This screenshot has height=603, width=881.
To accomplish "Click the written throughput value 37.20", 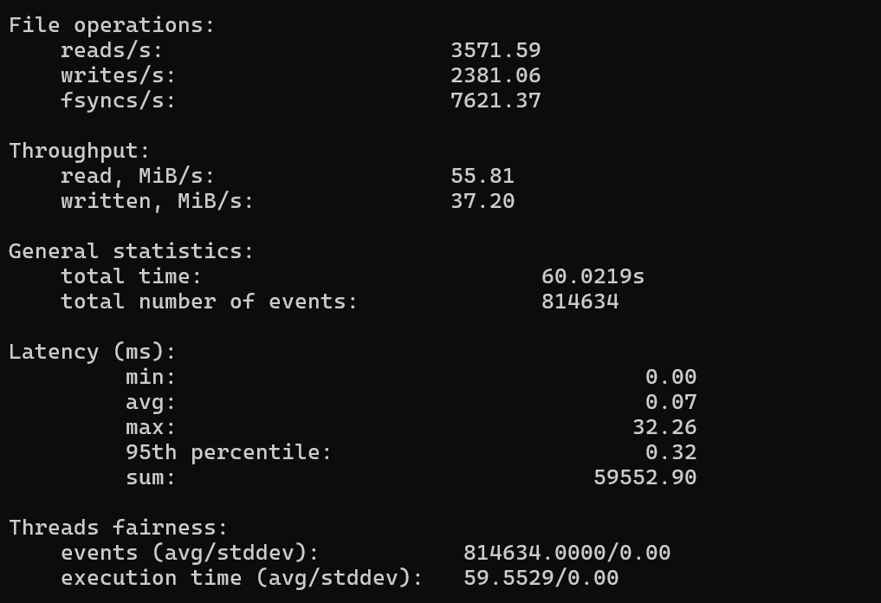I will (x=483, y=201).
